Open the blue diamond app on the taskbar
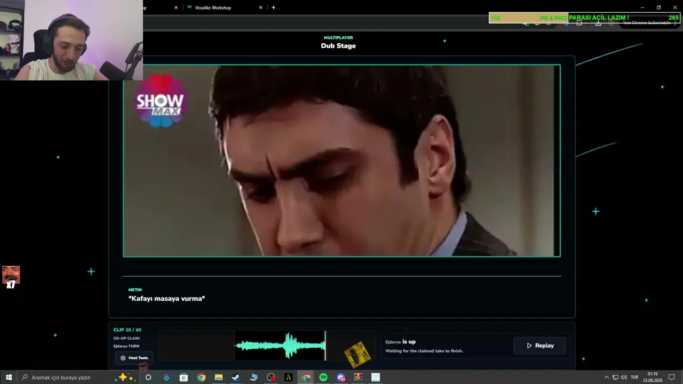683x384 pixels. coord(166,377)
